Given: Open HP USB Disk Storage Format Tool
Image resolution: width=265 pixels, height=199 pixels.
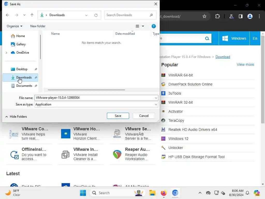Looking at the screenshot, I should click(x=196, y=157).
